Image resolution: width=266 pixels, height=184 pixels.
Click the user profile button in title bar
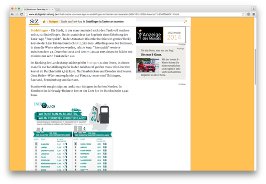(x=253, y=8)
